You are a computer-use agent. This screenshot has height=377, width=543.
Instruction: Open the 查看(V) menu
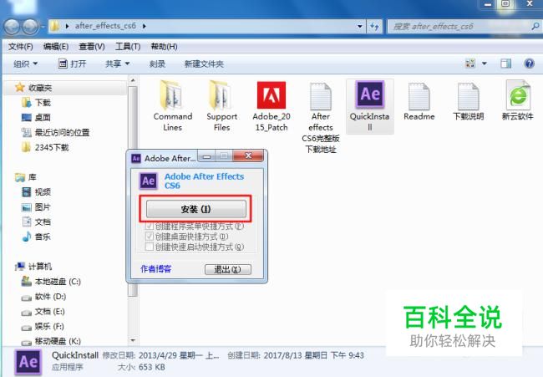click(92, 47)
